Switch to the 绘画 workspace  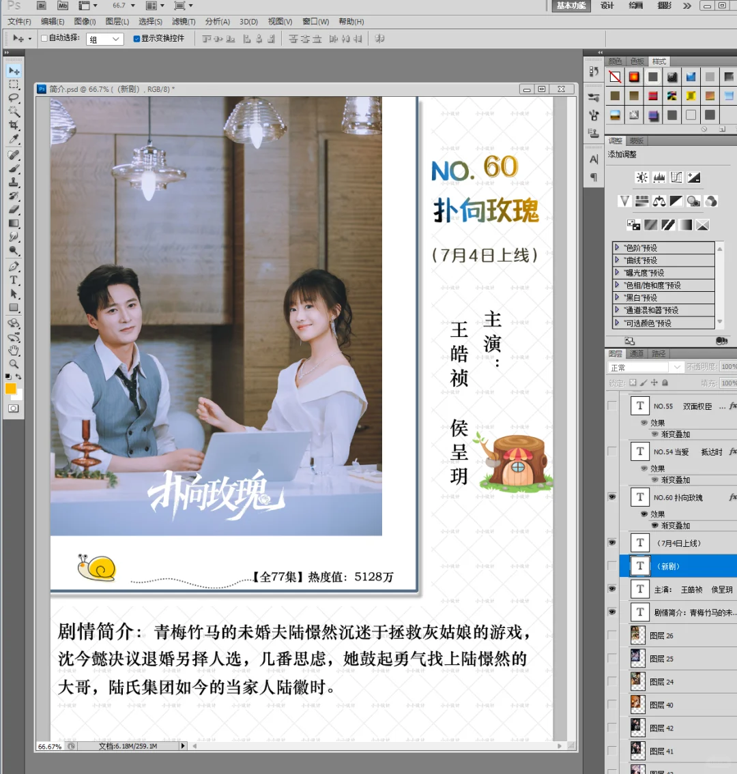pos(636,5)
